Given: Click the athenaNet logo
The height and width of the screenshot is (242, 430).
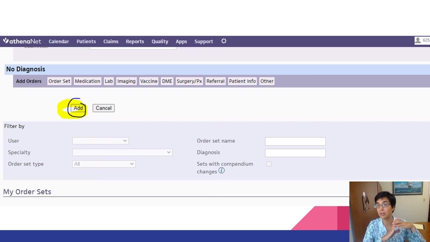Looking at the screenshot, I should click(22, 41).
